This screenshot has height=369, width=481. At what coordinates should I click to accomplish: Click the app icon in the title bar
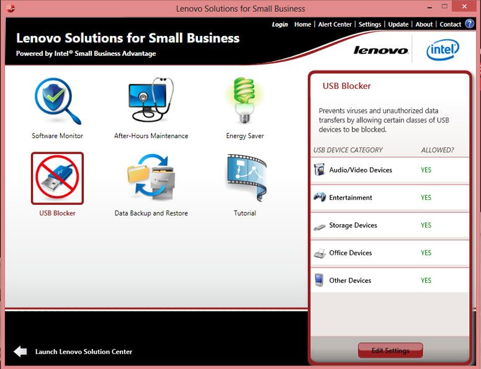[10, 8]
